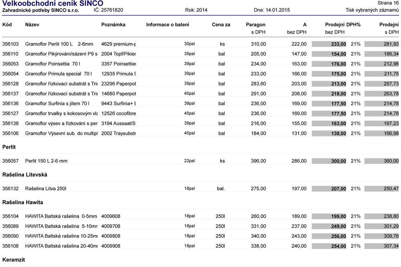This screenshot has height=267, width=401.
Task: Click the Paragon price 283,60
Action: tap(258, 84)
